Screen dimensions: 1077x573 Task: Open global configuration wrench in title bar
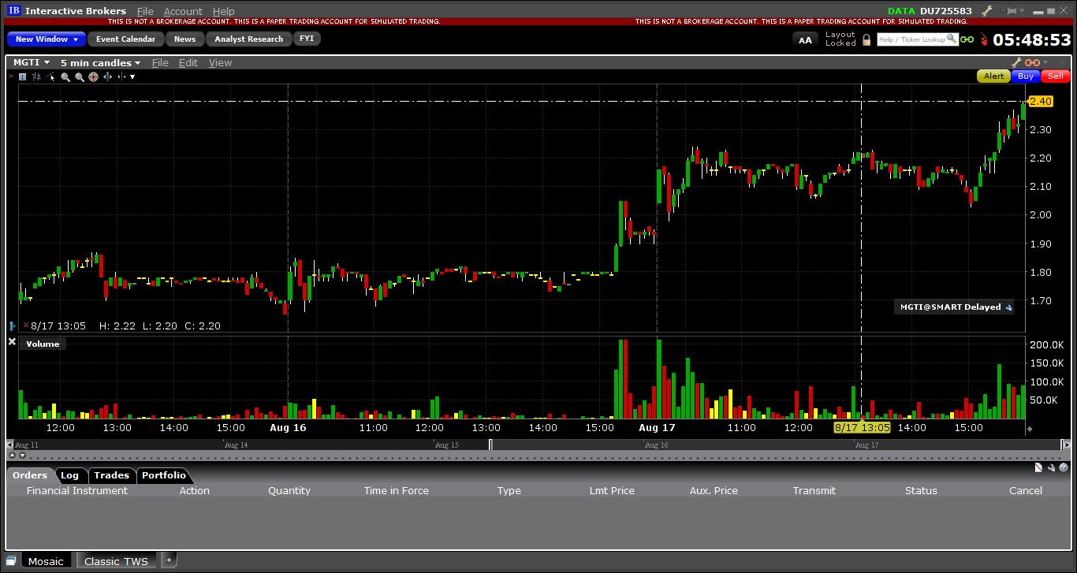(989, 11)
